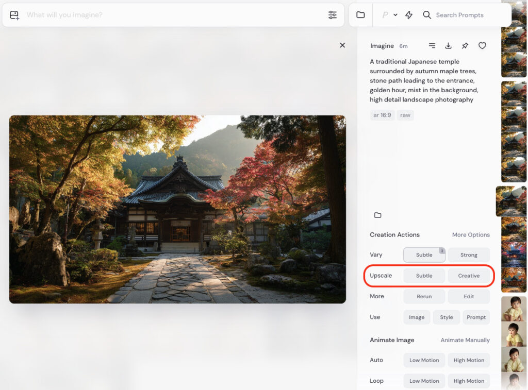This screenshot has width=528, height=390.
Task: Click the folder icon in top toolbar
Action: pyautogui.click(x=360, y=15)
